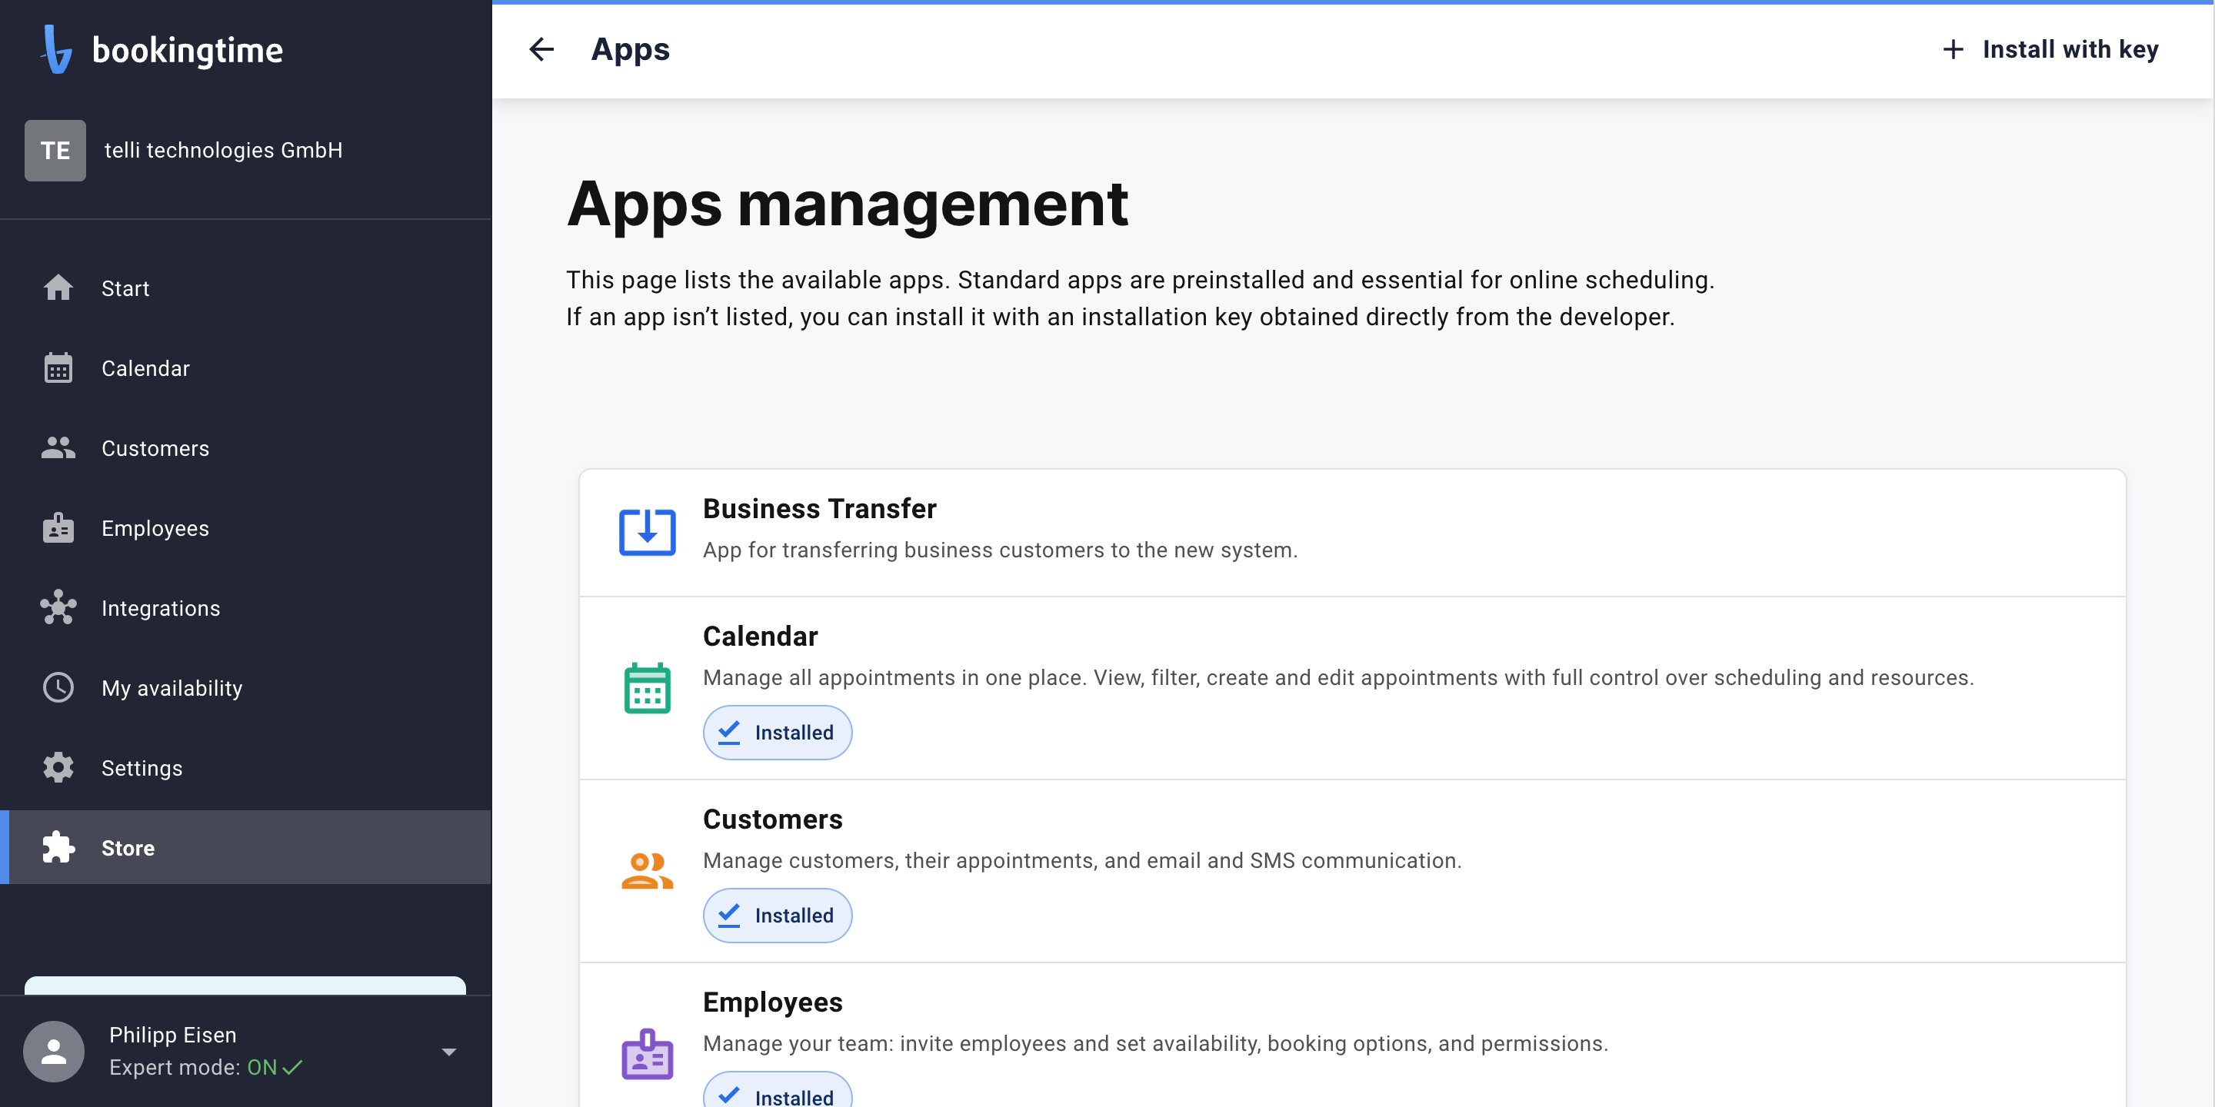This screenshot has width=2215, height=1107.
Task: Click the Philipp Eisen user name
Action: [x=173, y=1035]
